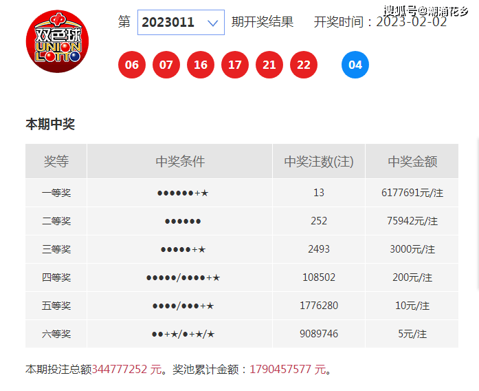Select the 三等奖 row label

pos(56,249)
